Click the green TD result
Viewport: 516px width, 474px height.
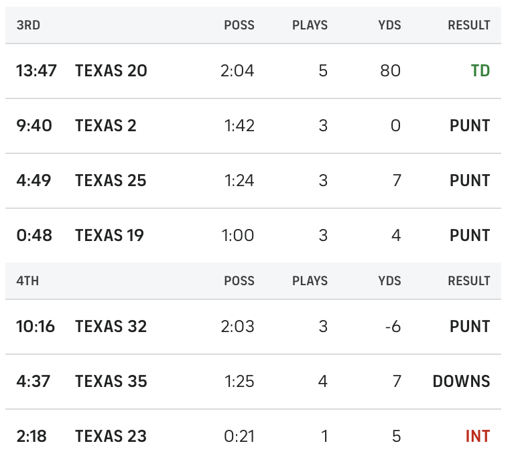pyautogui.click(x=480, y=71)
